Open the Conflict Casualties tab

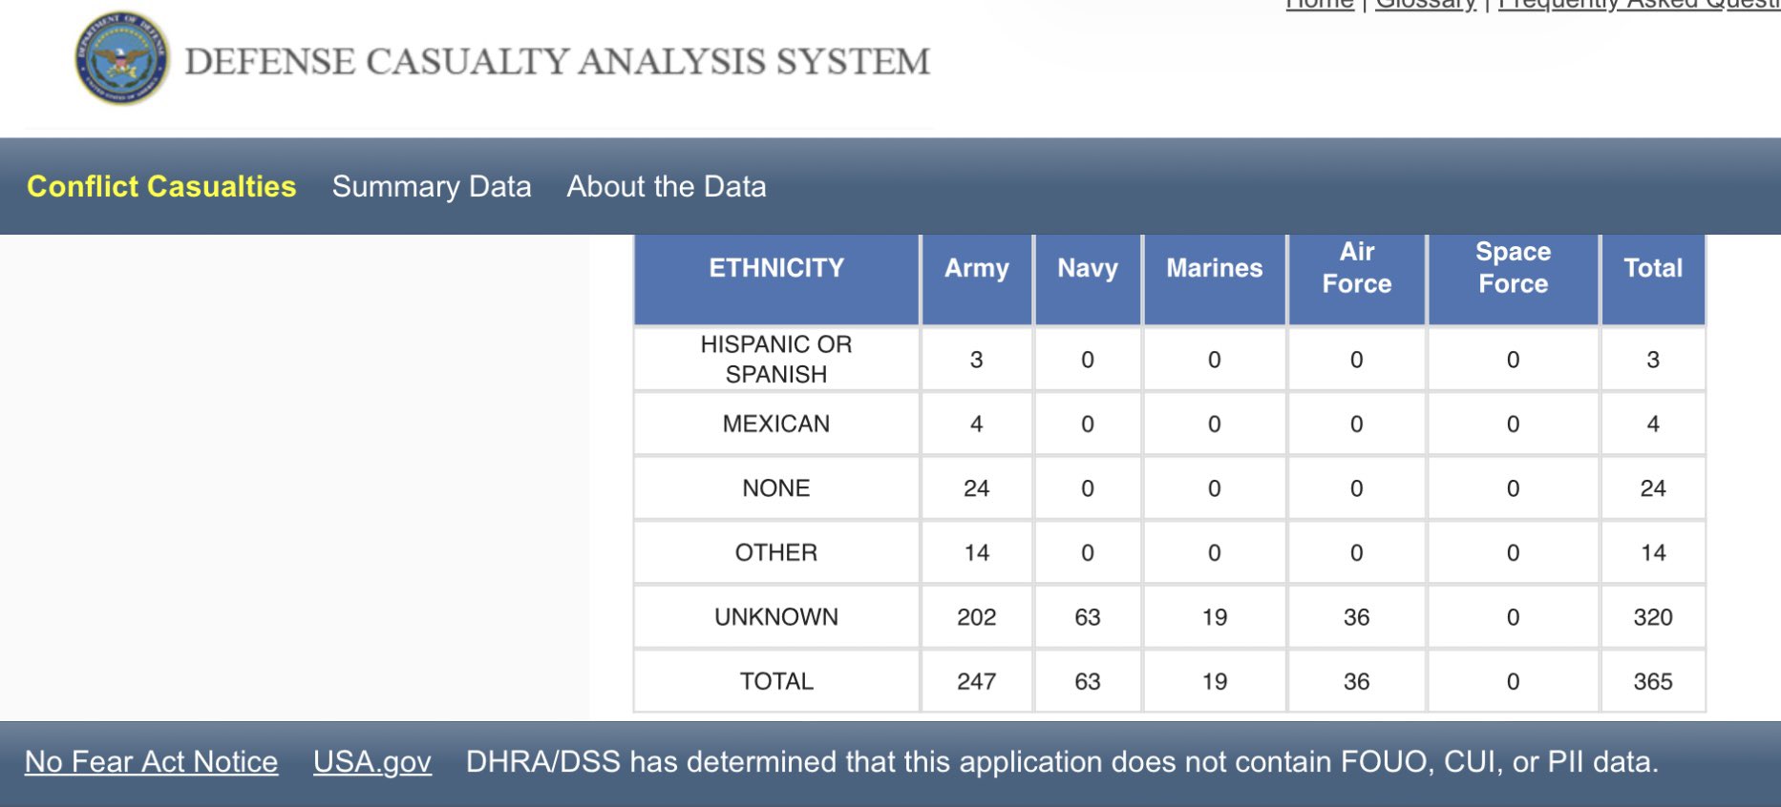(161, 186)
